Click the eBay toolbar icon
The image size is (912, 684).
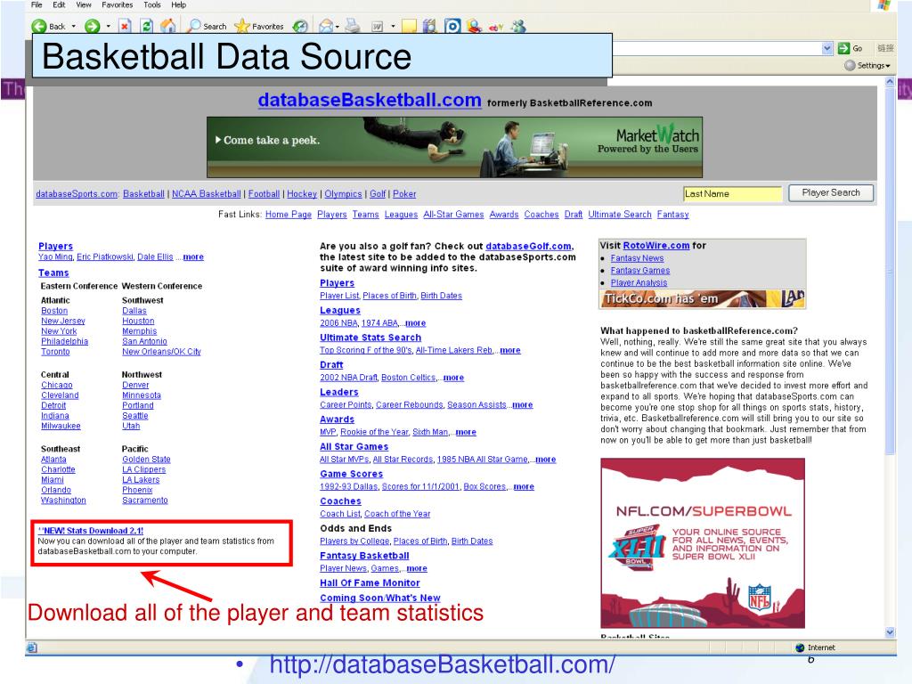pos(496,27)
